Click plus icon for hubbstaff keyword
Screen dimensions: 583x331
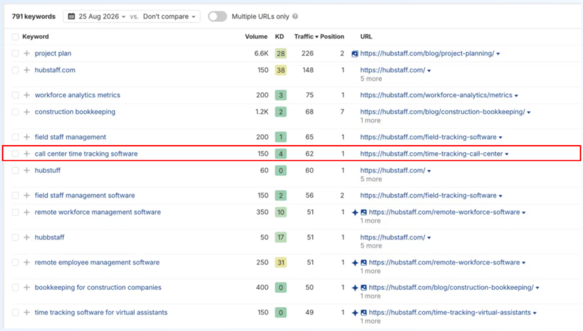[x=26, y=237]
